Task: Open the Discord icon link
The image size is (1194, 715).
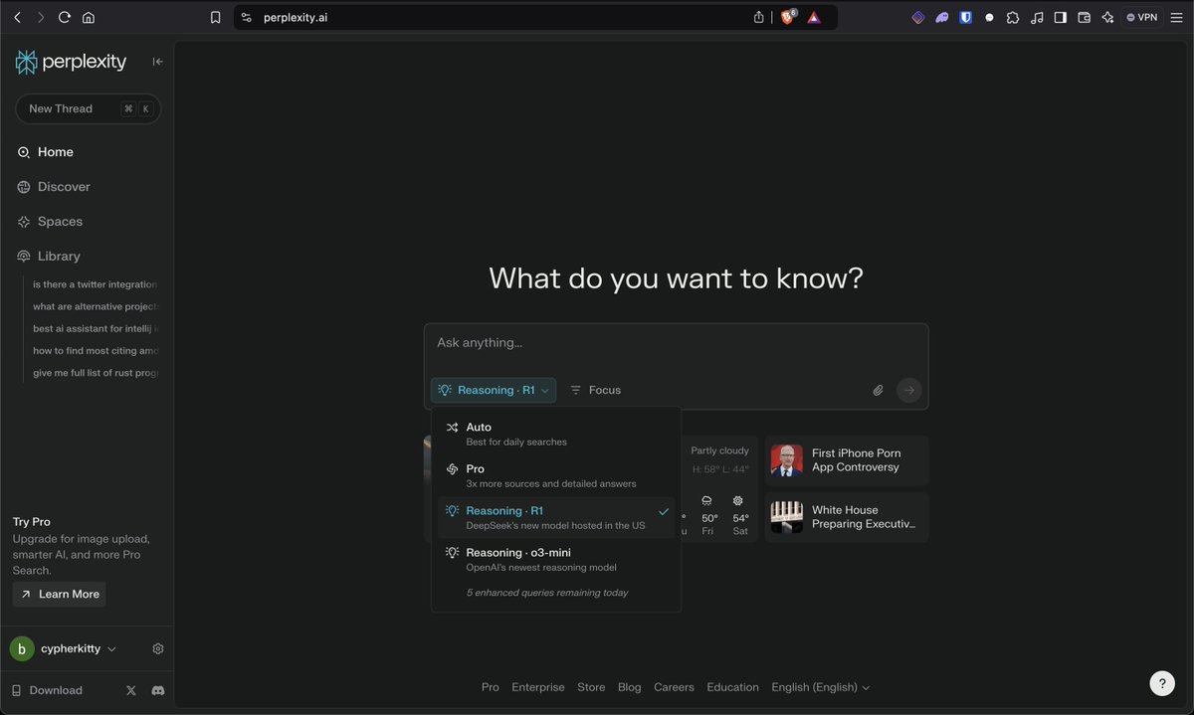Action: tap(157, 690)
